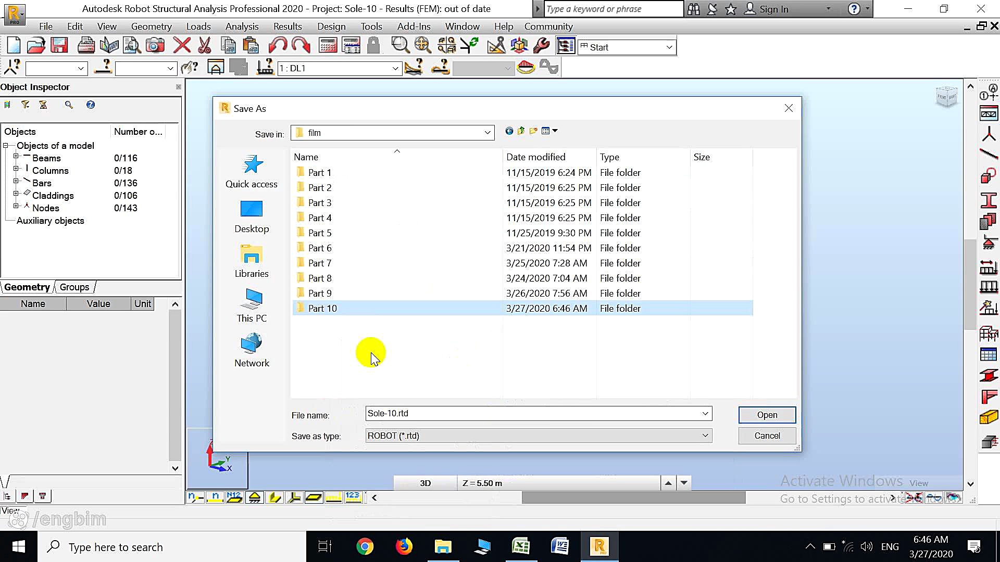Expand the Nodes tree node
The image size is (1000, 562).
(x=16, y=206)
